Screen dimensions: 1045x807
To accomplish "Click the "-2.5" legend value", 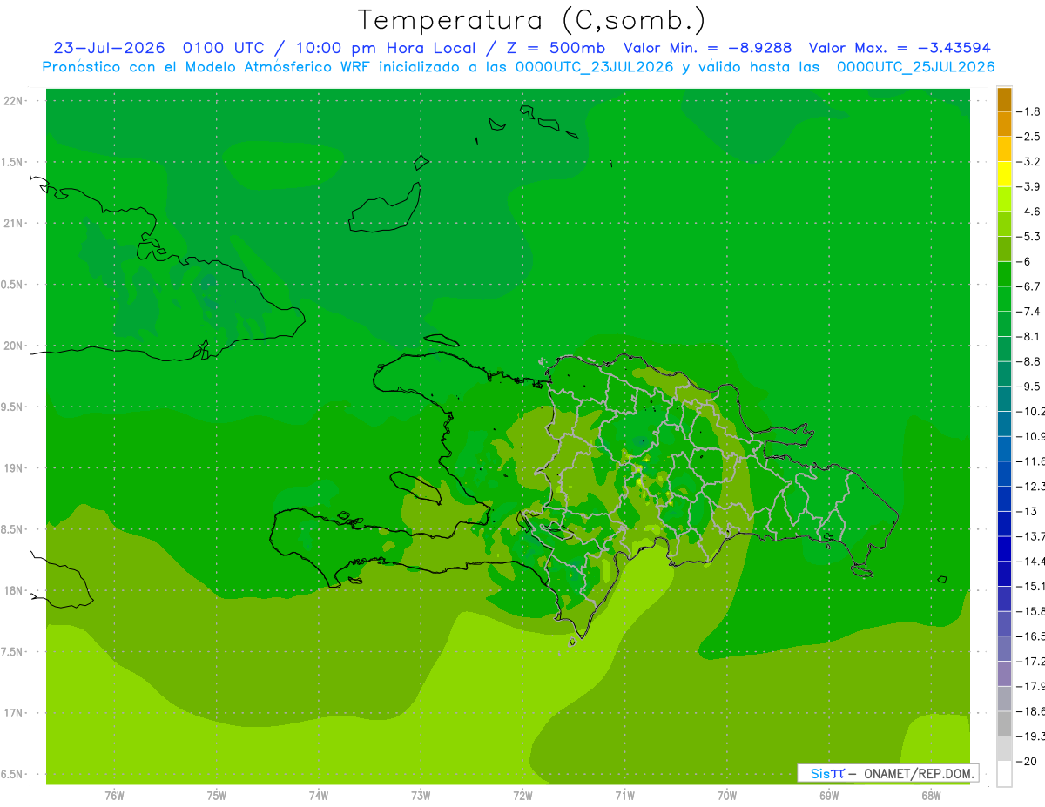I will 1029,137.
